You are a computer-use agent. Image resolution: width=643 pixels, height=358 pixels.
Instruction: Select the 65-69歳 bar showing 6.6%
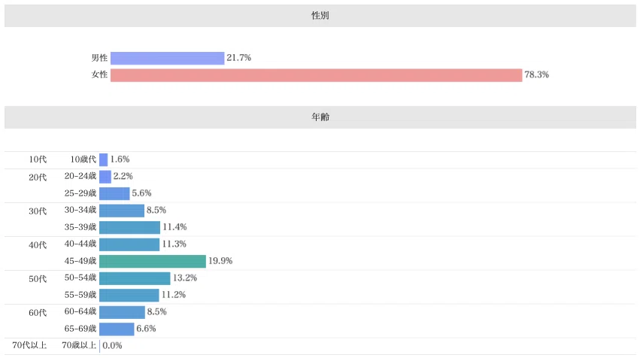point(117,329)
